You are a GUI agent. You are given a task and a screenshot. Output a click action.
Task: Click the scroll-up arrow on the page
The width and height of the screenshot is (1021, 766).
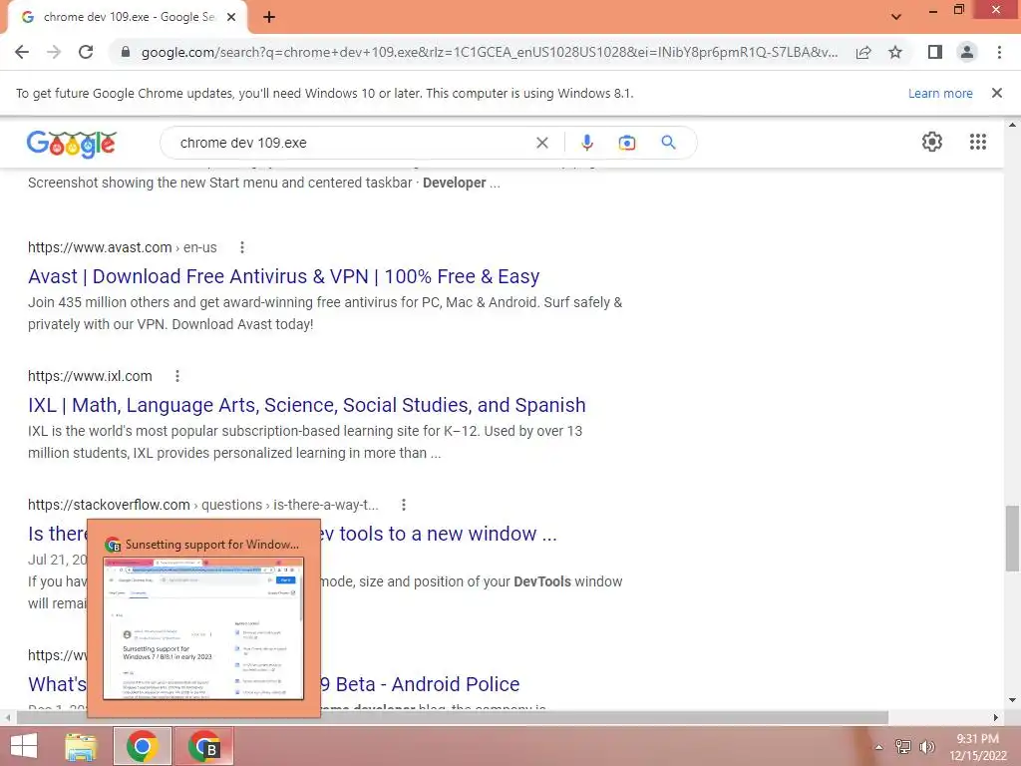[1012, 124]
